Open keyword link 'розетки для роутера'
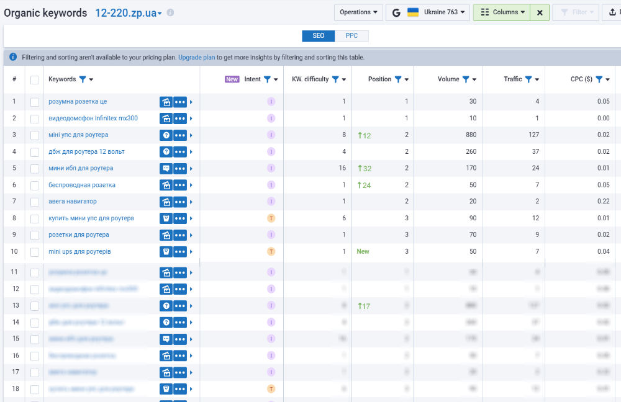This screenshot has height=402, width=621. click(x=79, y=234)
